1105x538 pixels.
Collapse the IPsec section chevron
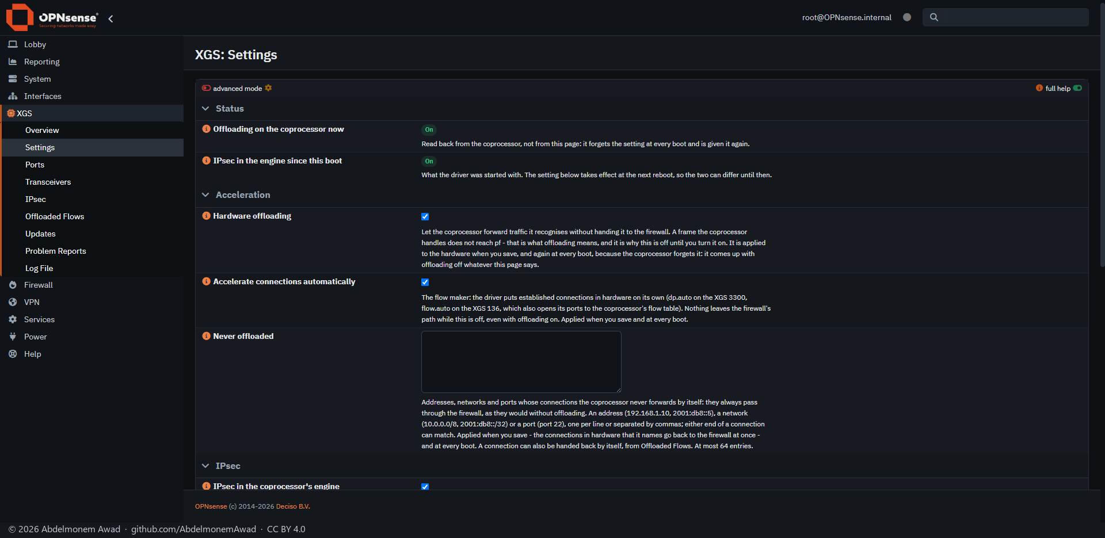click(205, 465)
